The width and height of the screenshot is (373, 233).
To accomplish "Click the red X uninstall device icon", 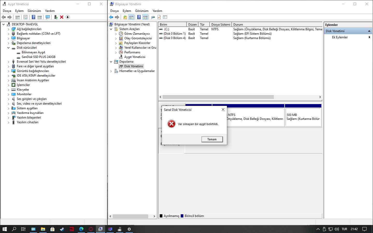I will 62,17.
